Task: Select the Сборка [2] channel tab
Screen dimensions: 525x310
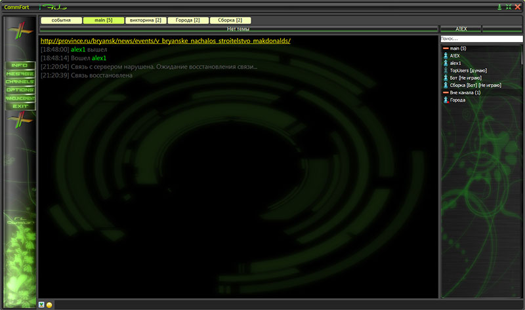Action: 230,20
